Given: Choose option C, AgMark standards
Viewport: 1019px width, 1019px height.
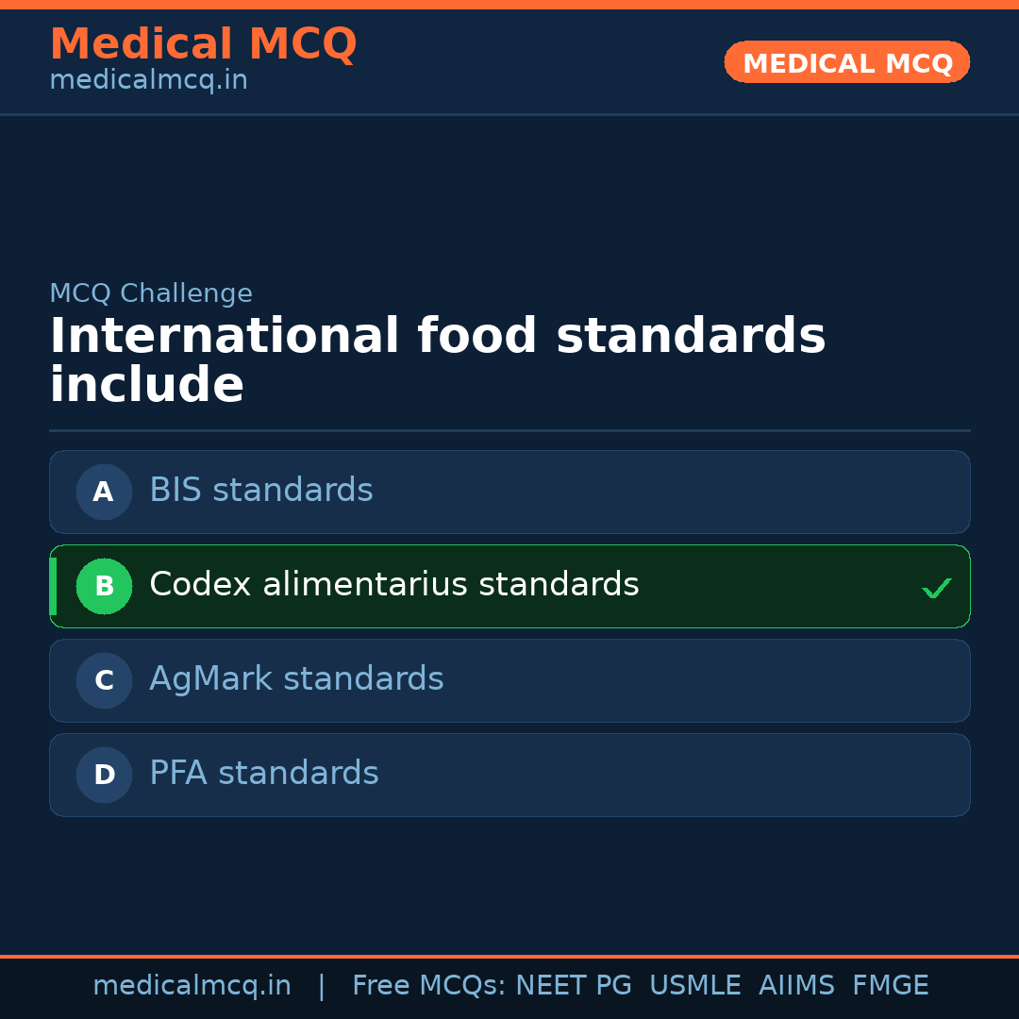Looking at the screenshot, I should coord(509,680).
